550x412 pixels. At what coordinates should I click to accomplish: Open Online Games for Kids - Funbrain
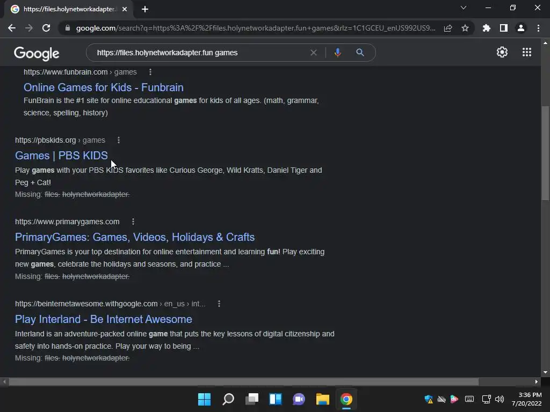click(x=104, y=87)
